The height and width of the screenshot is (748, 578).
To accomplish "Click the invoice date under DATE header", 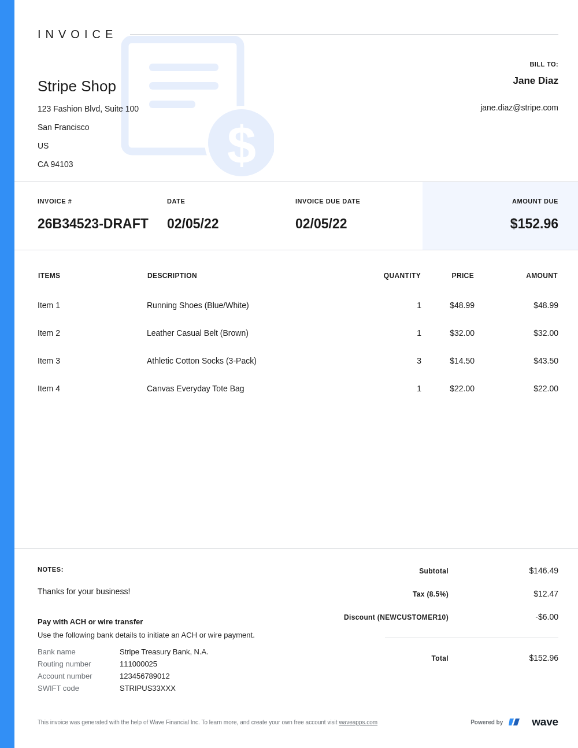I will pyautogui.click(x=193, y=224).
